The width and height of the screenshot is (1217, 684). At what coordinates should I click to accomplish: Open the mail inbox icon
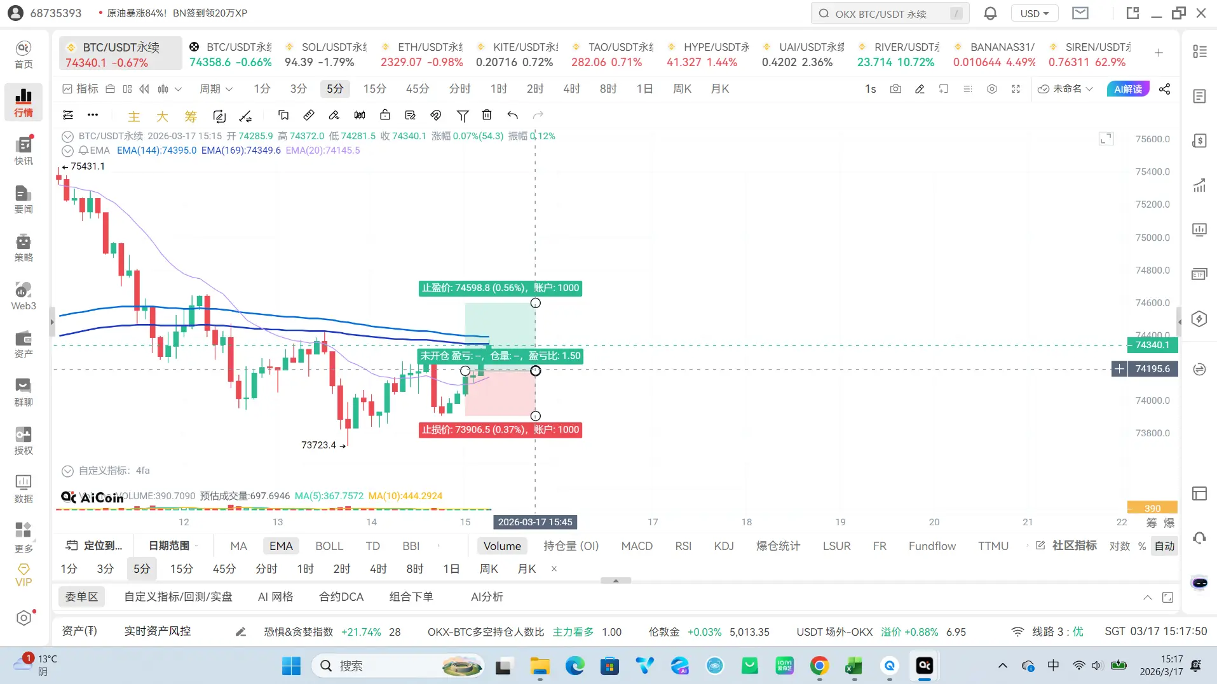[x=1080, y=13]
